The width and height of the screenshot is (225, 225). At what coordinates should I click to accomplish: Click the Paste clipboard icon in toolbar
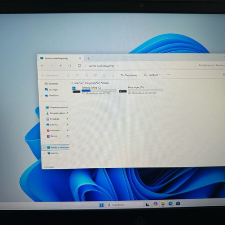click(x=86, y=75)
